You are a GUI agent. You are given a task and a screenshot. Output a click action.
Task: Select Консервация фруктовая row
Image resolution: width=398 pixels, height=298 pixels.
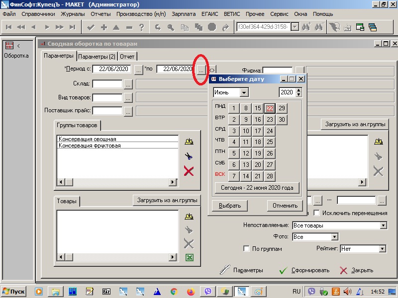point(118,146)
